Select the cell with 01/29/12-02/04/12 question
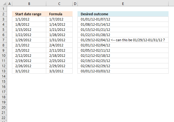The width and height of the screenshot is (174, 122). [x=123, y=40]
